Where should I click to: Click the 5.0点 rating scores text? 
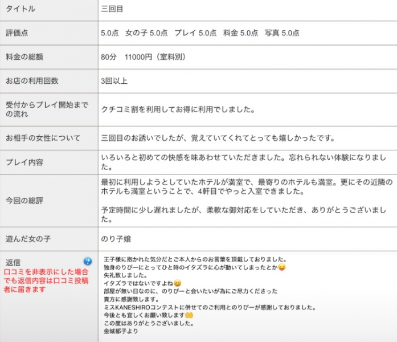[x=200, y=33]
